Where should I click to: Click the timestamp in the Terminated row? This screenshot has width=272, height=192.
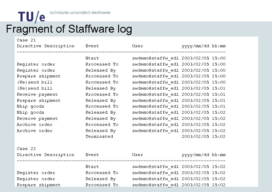pos(204,137)
